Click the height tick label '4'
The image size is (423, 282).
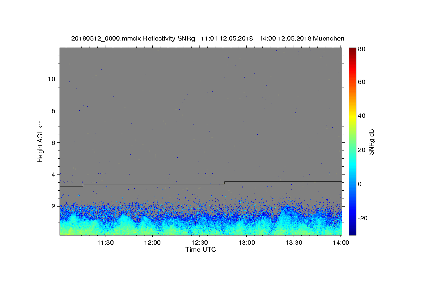coord(54,174)
